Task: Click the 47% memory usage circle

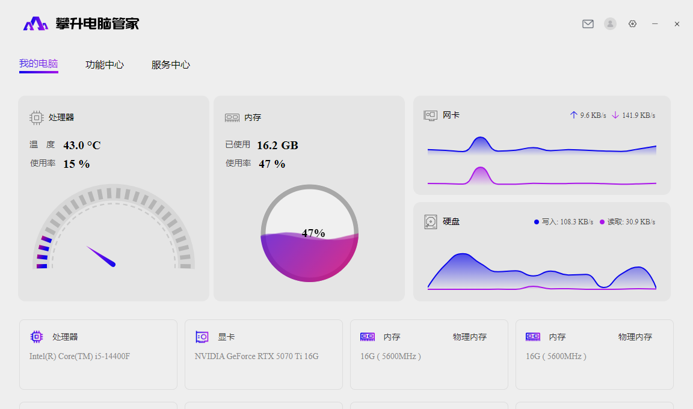Action: 309,233
